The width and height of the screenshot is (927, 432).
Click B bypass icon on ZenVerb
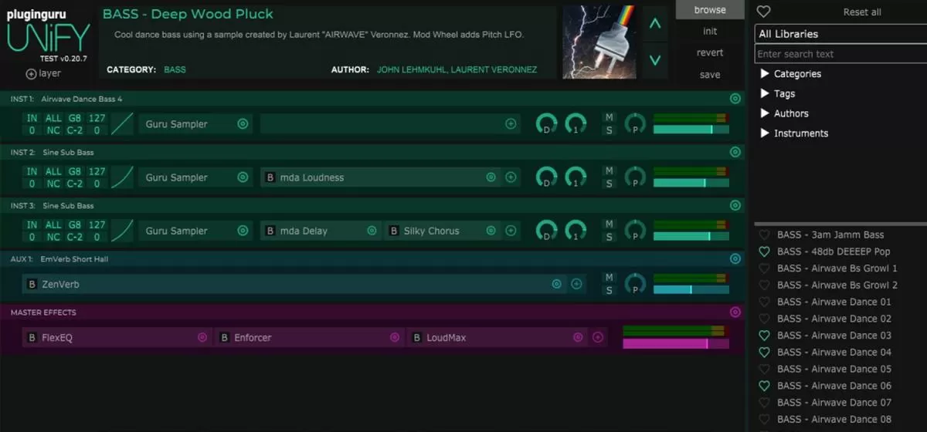pos(32,284)
